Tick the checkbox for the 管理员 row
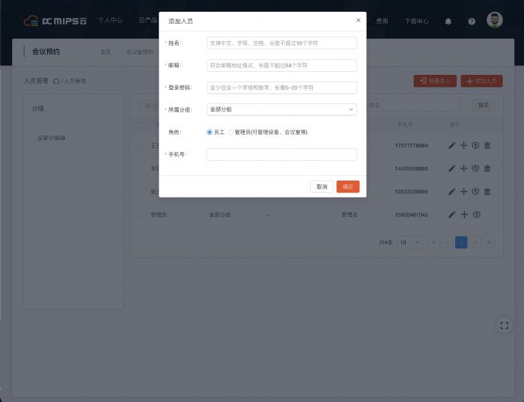 click(x=140, y=215)
